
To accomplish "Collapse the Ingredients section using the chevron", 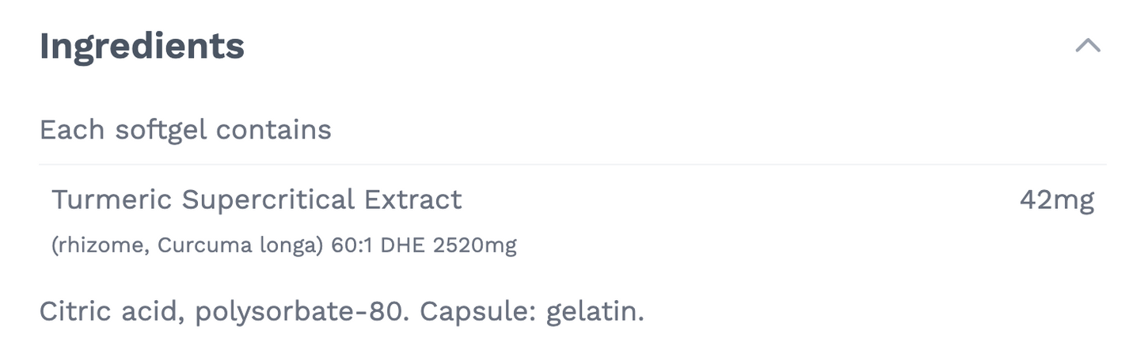I will point(1088,46).
